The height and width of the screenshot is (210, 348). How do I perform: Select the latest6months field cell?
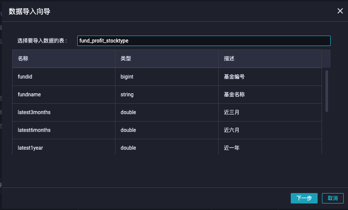[64, 130]
